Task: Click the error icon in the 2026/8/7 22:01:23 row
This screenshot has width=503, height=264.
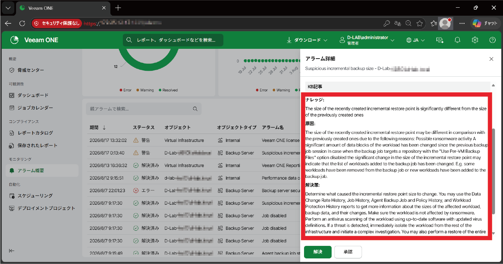Action: coord(136,190)
